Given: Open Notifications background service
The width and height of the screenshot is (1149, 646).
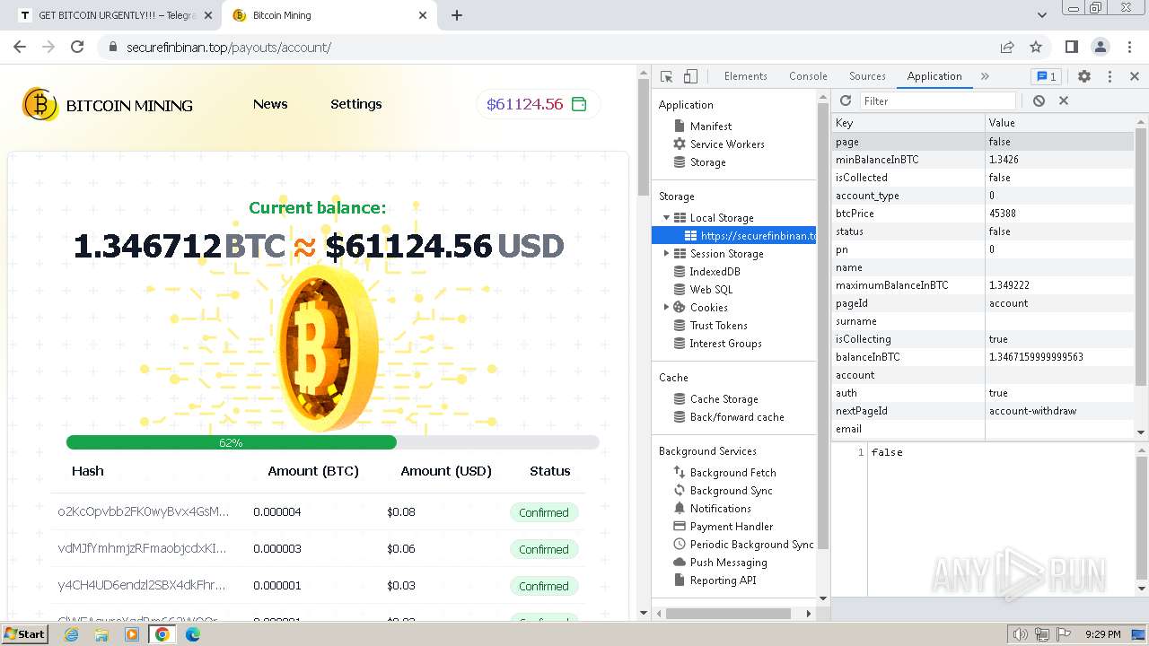Looking at the screenshot, I should (720, 509).
